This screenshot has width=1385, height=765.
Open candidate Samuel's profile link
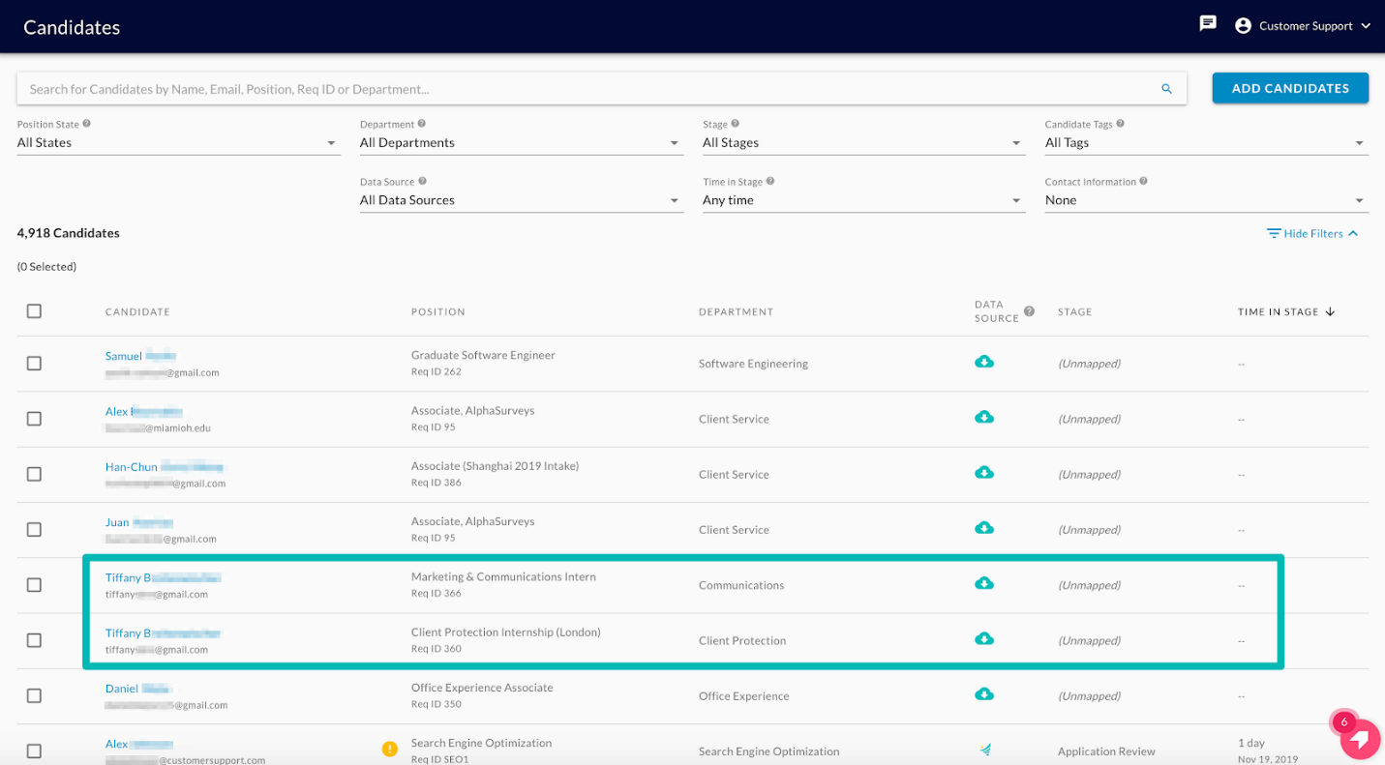(x=140, y=356)
